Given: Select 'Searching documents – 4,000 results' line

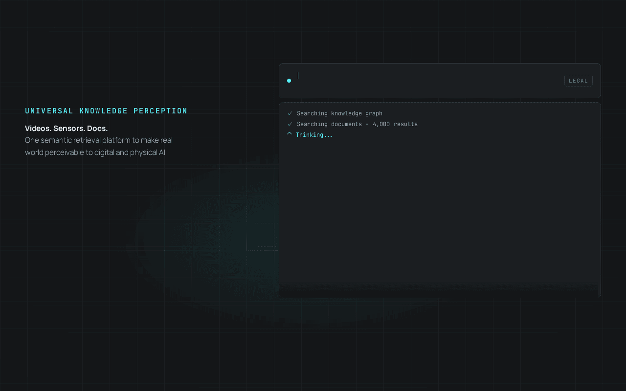Looking at the screenshot, I should 357,124.
